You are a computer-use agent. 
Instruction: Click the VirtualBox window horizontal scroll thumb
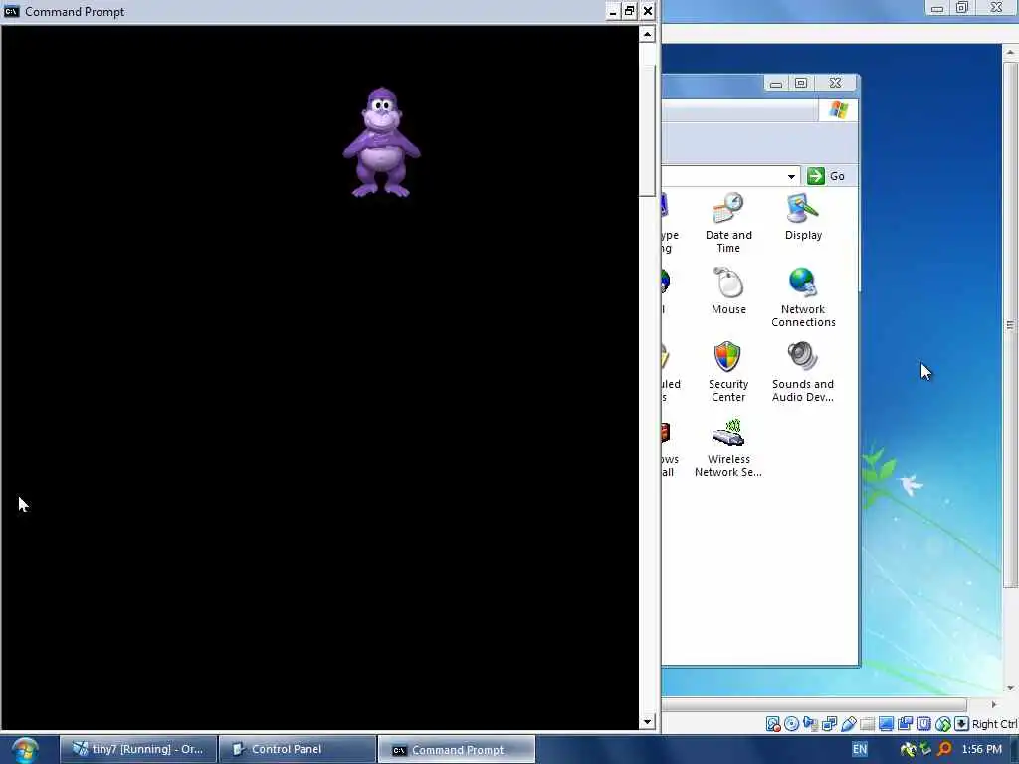tap(814, 705)
